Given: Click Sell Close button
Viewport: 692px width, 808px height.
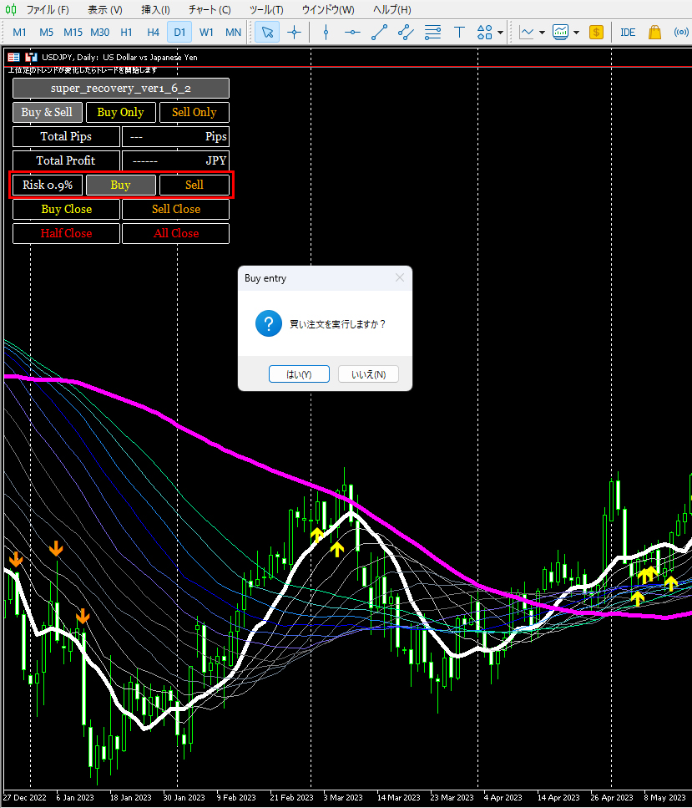Looking at the screenshot, I should (x=175, y=209).
